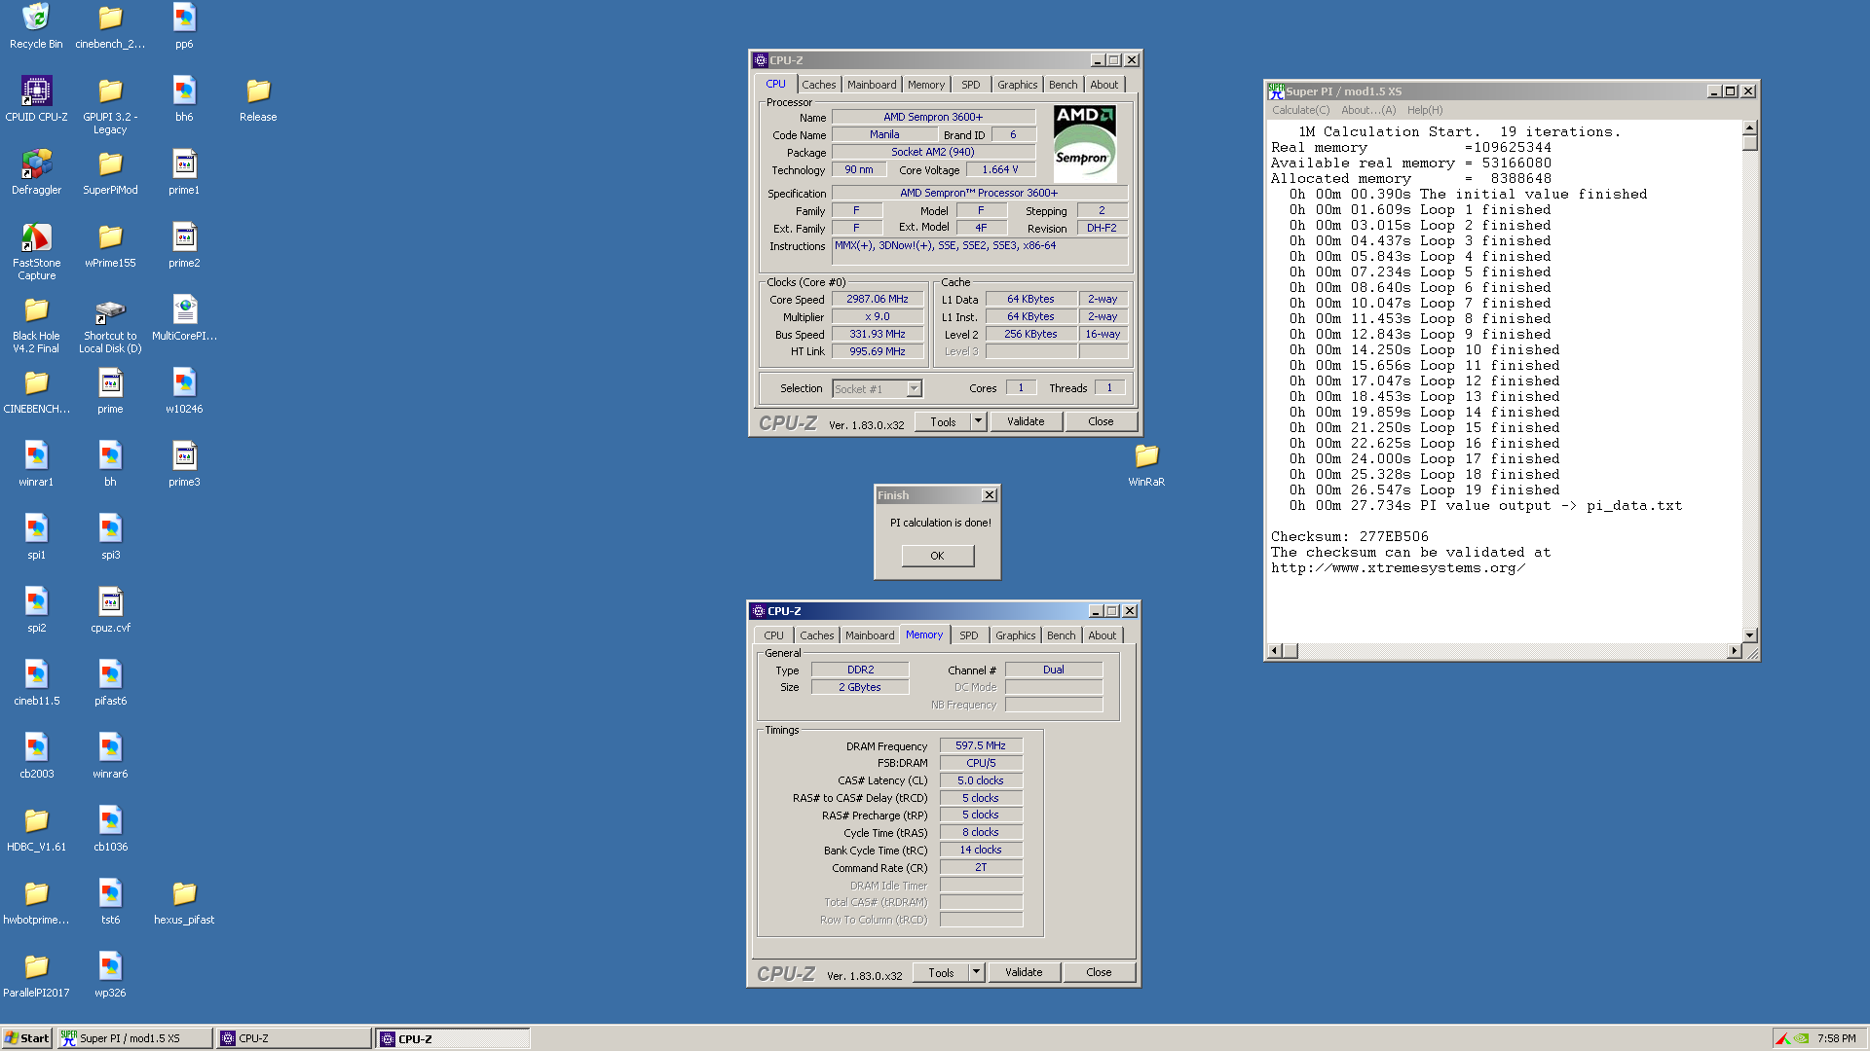
Task: Select the prime2 file icon
Action: tap(184, 245)
